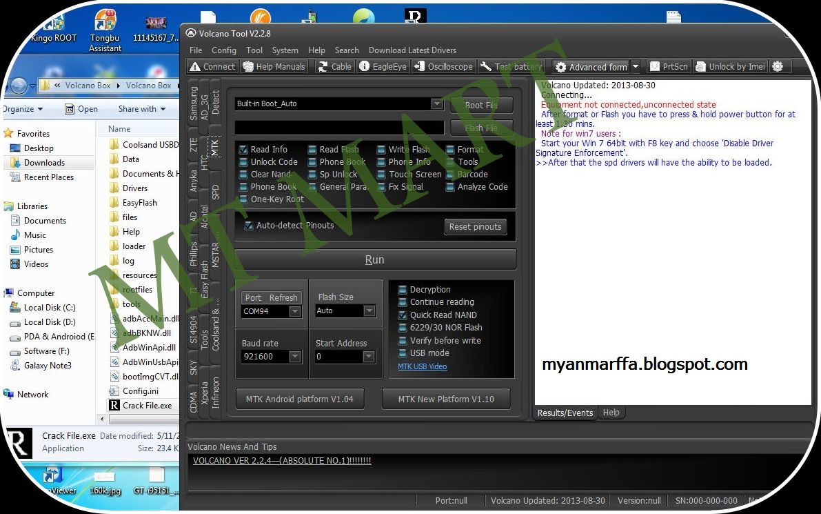Open the Flash Size Auto dropdown

tap(369, 310)
